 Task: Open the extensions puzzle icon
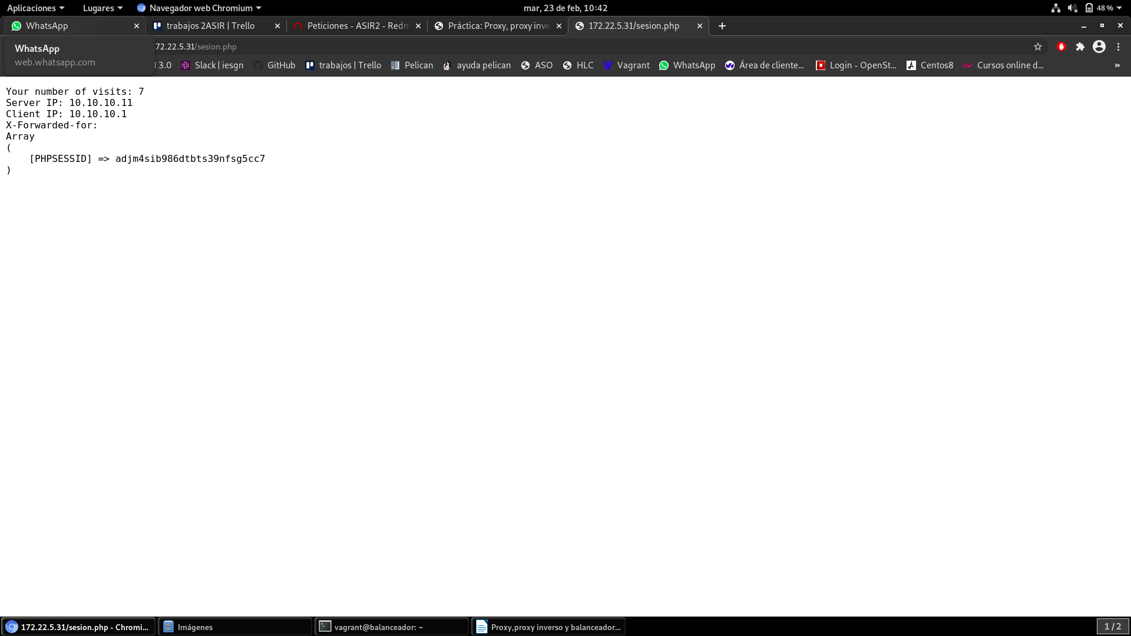(1080, 47)
